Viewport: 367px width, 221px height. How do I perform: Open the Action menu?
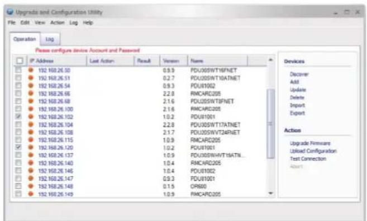pos(58,22)
